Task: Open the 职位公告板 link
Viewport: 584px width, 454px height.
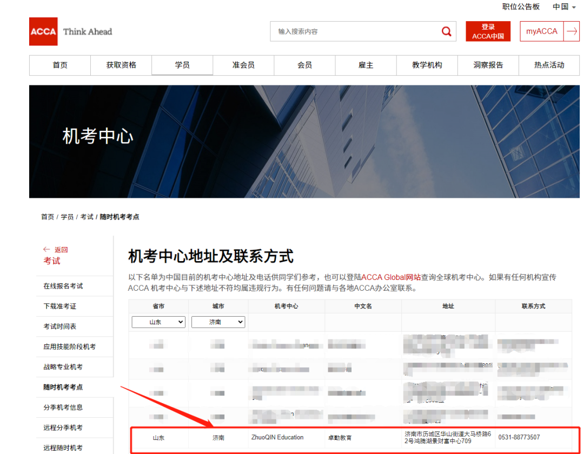Action: (x=521, y=6)
